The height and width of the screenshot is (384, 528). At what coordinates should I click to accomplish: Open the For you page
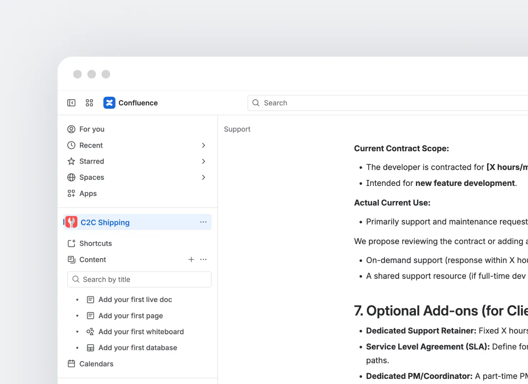point(92,129)
